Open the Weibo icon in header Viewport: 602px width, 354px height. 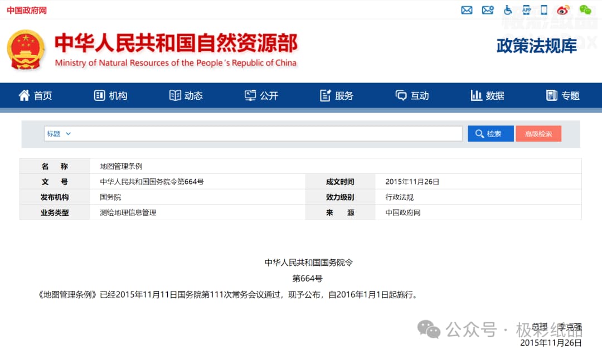pos(563,11)
